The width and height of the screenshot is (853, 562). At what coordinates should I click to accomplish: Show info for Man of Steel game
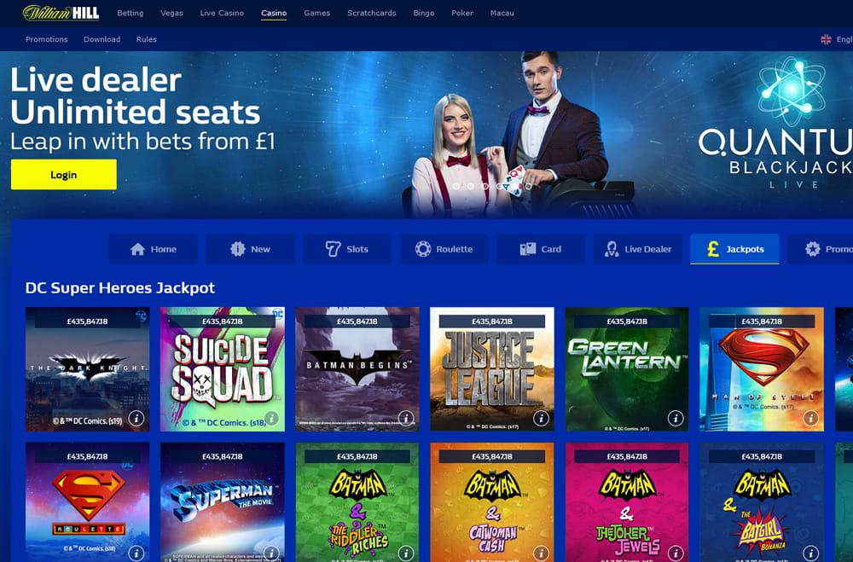coord(810,418)
